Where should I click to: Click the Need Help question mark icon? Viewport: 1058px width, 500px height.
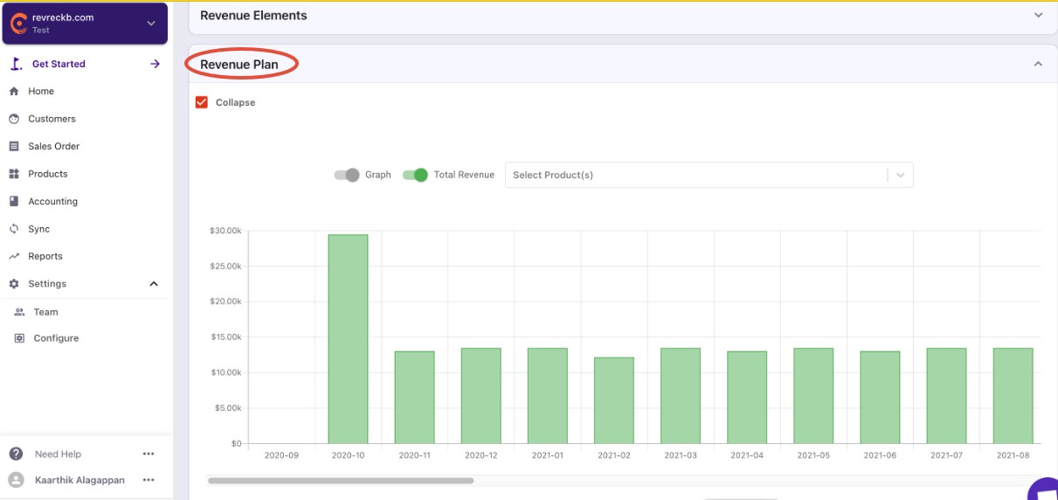click(16, 454)
